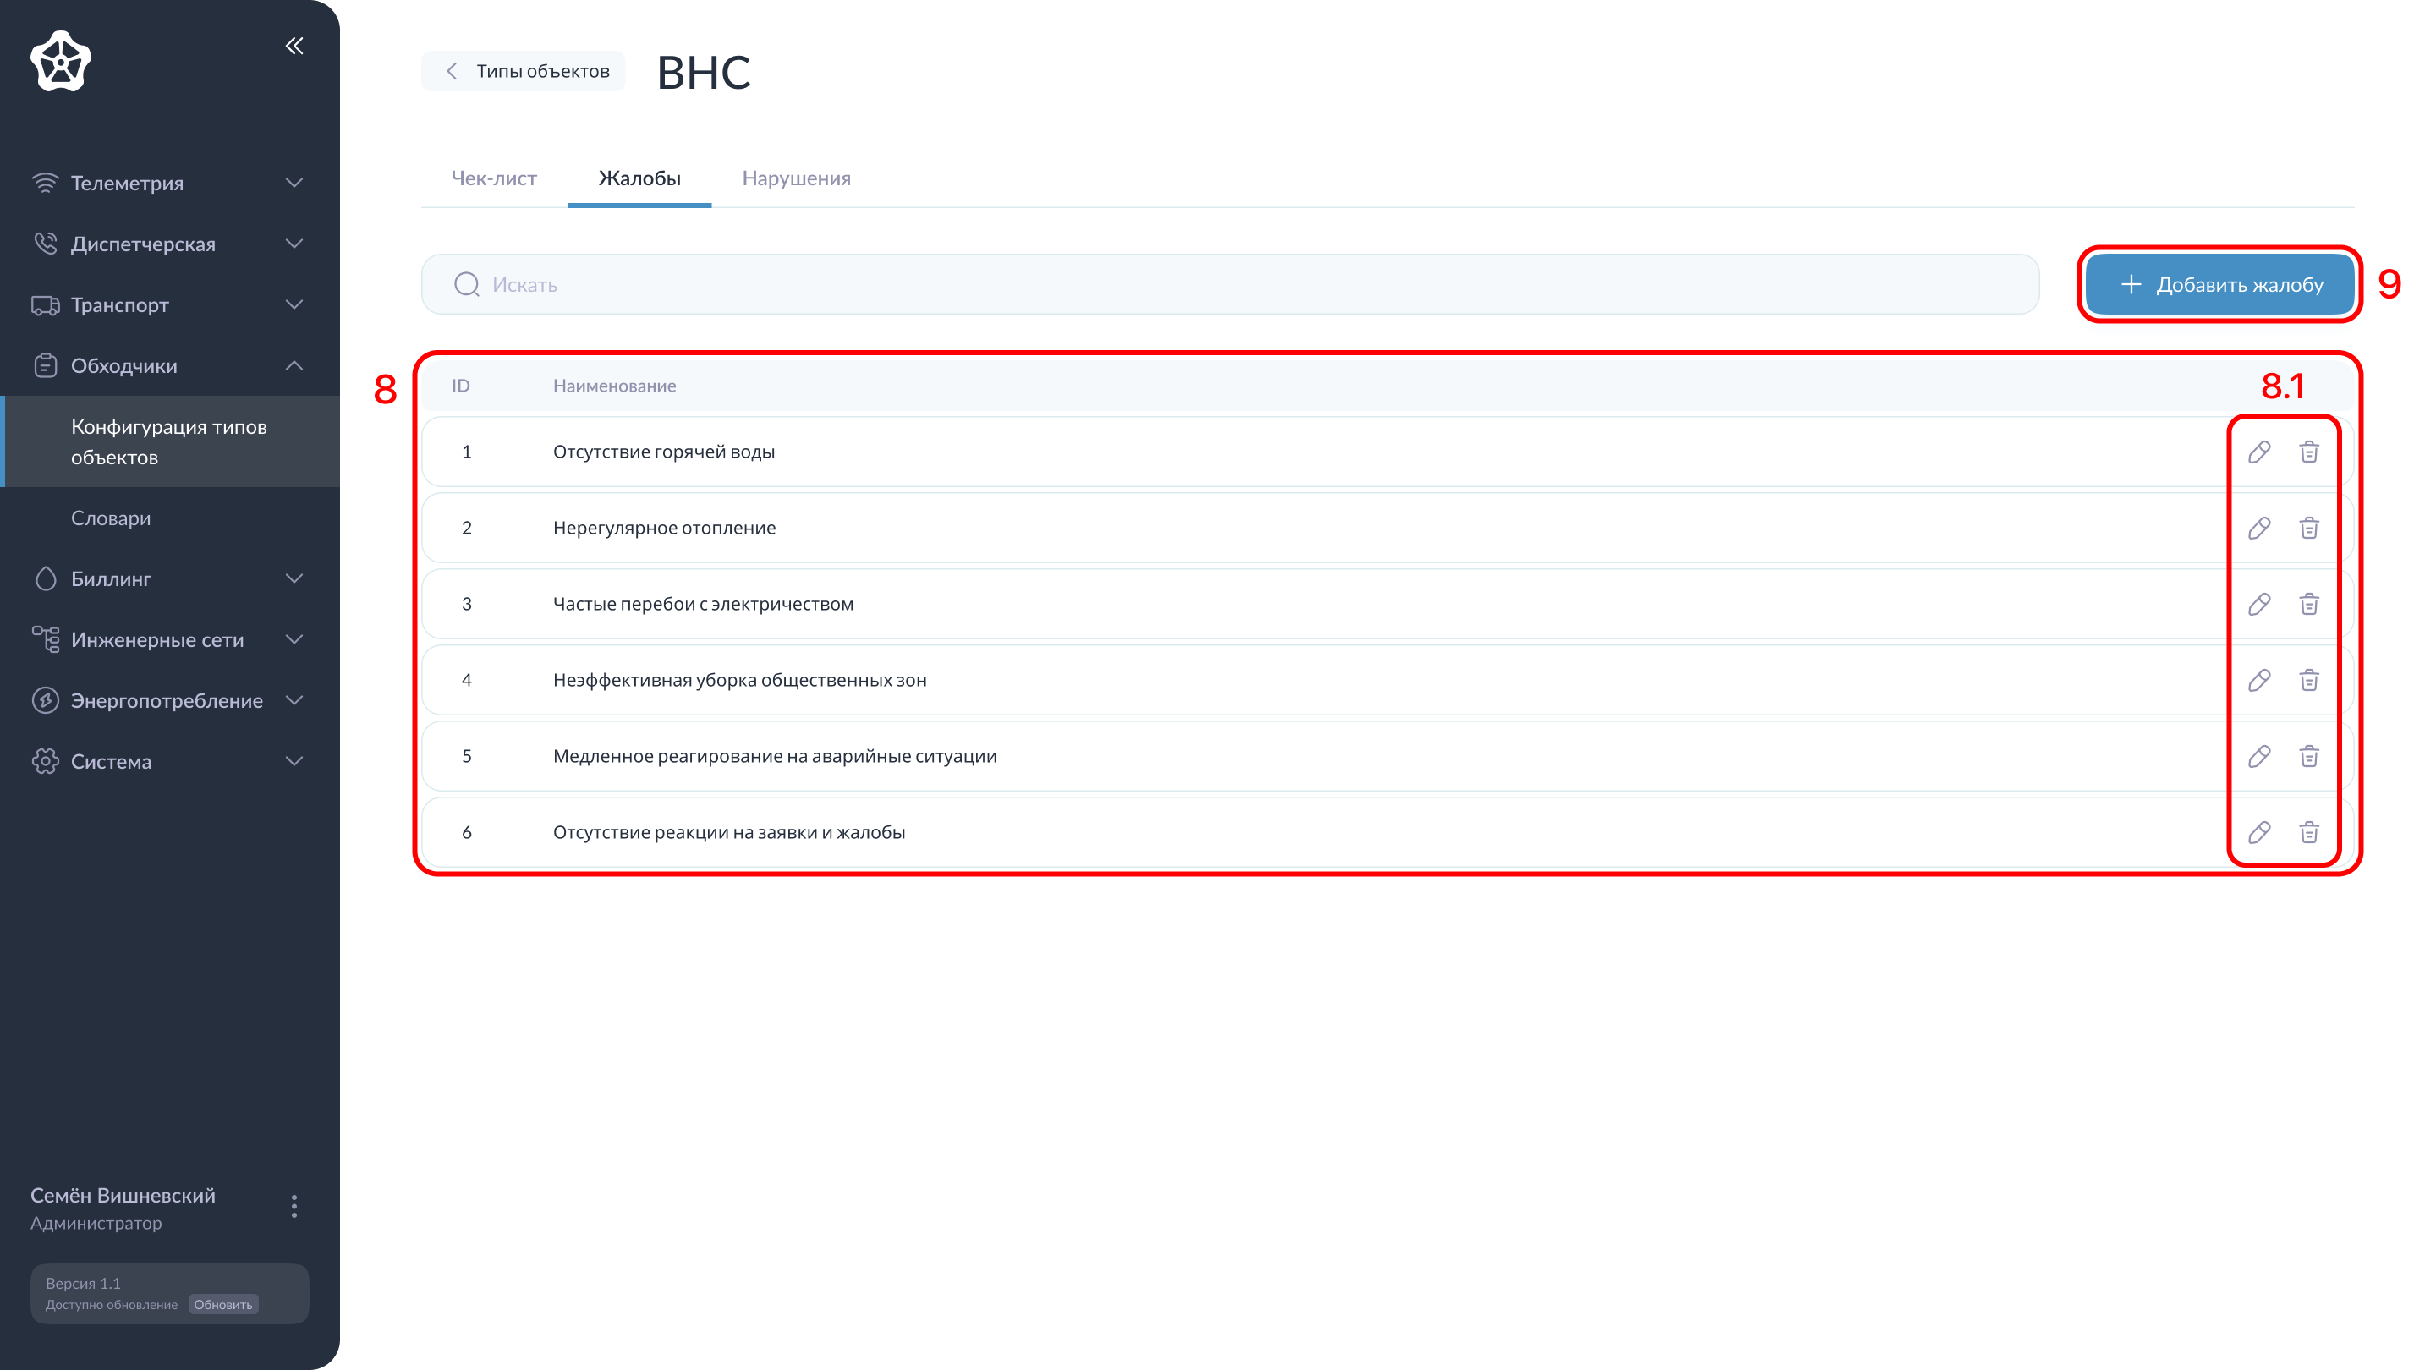This screenshot has width=2436, height=1370.
Task: Click the flower-shaped app logo
Action: coord(61,62)
